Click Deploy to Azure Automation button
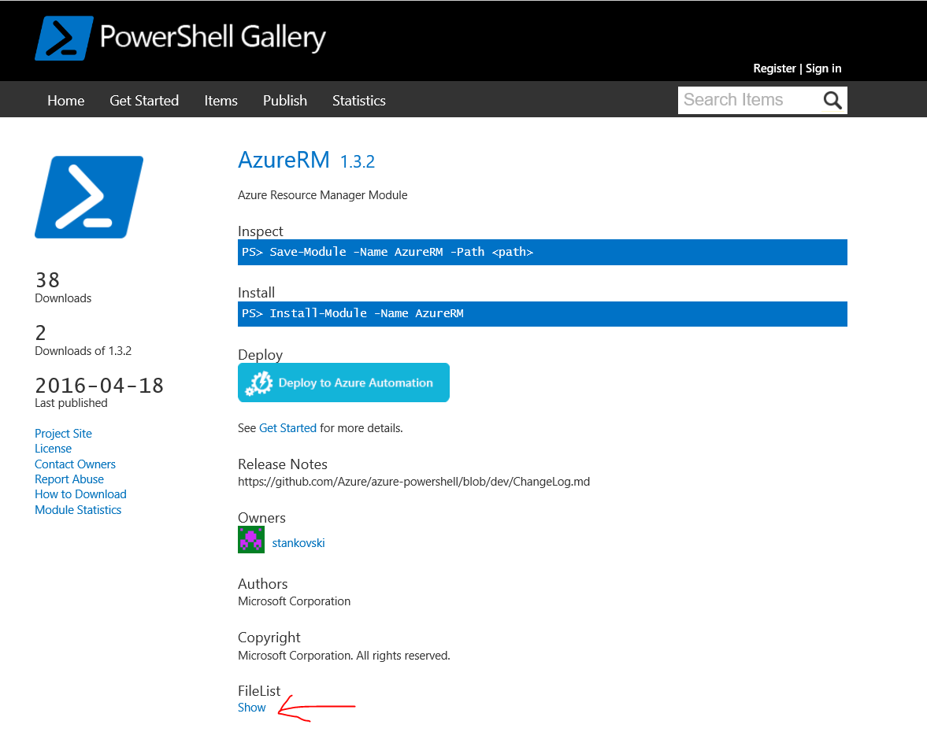Screen dimensions: 927x732 pos(343,383)
